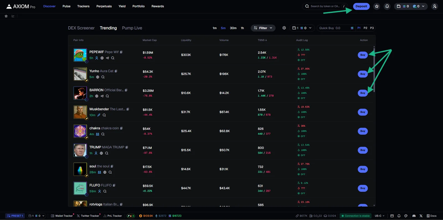Select the 1h timeframe
443x220 pixels.
tap(242, 28)
